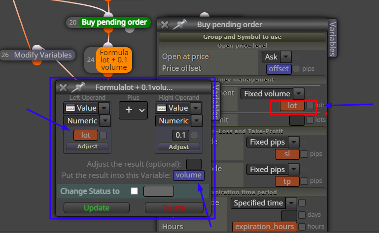Screen dimensions: 379x233
Task: Enable the Change Status to checkbox
Action: pos(134,191)
